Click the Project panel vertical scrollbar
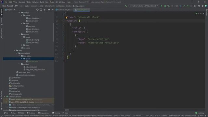This screenshot has height=117, width=208. coord(53,32)
